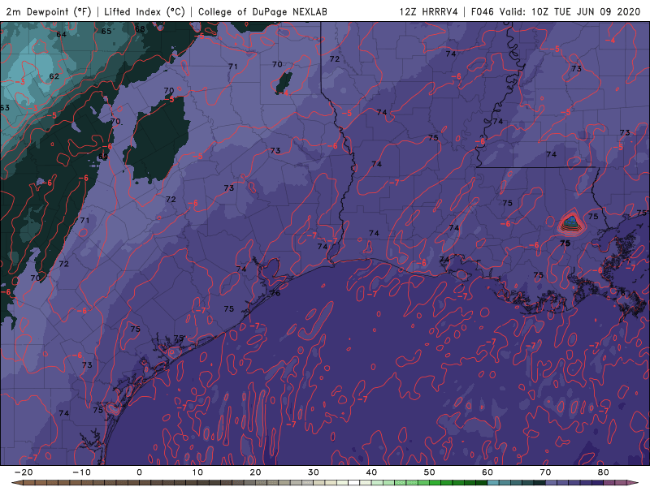Click the dewpoint value 62 on the map

(54, 76)
